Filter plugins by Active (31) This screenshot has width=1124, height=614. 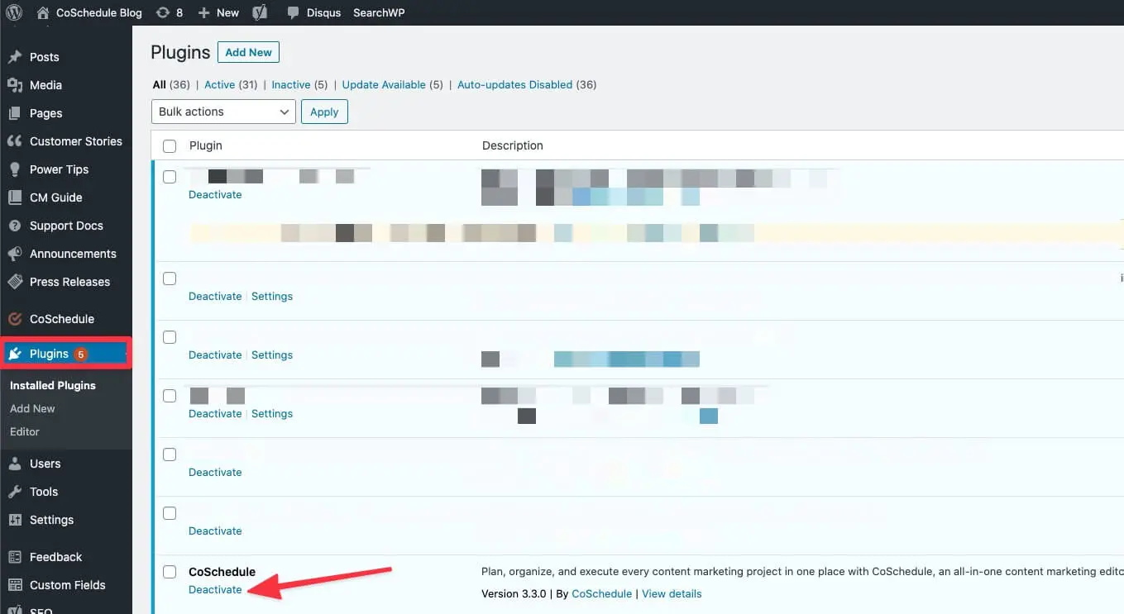[231, 84]
